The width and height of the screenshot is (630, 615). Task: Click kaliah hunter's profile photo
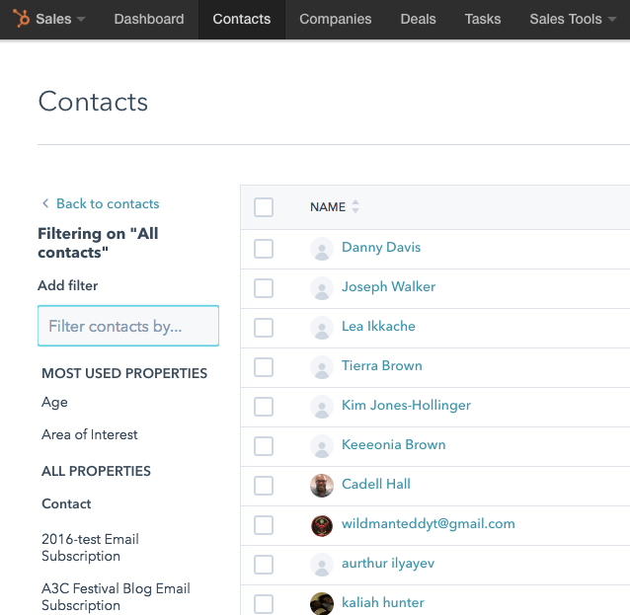point(321,604)
